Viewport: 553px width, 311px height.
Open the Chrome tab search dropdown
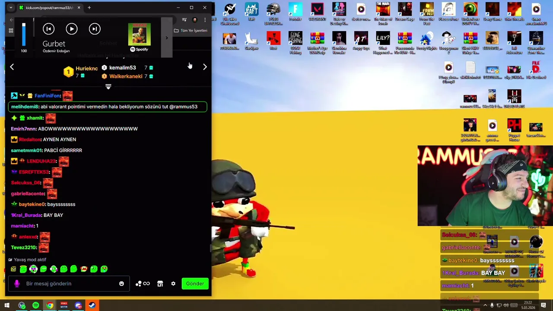(10, 7)
